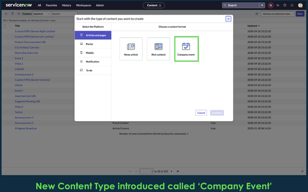
Task: Favorite the Content page with star
Action: [x=160, y=6]
